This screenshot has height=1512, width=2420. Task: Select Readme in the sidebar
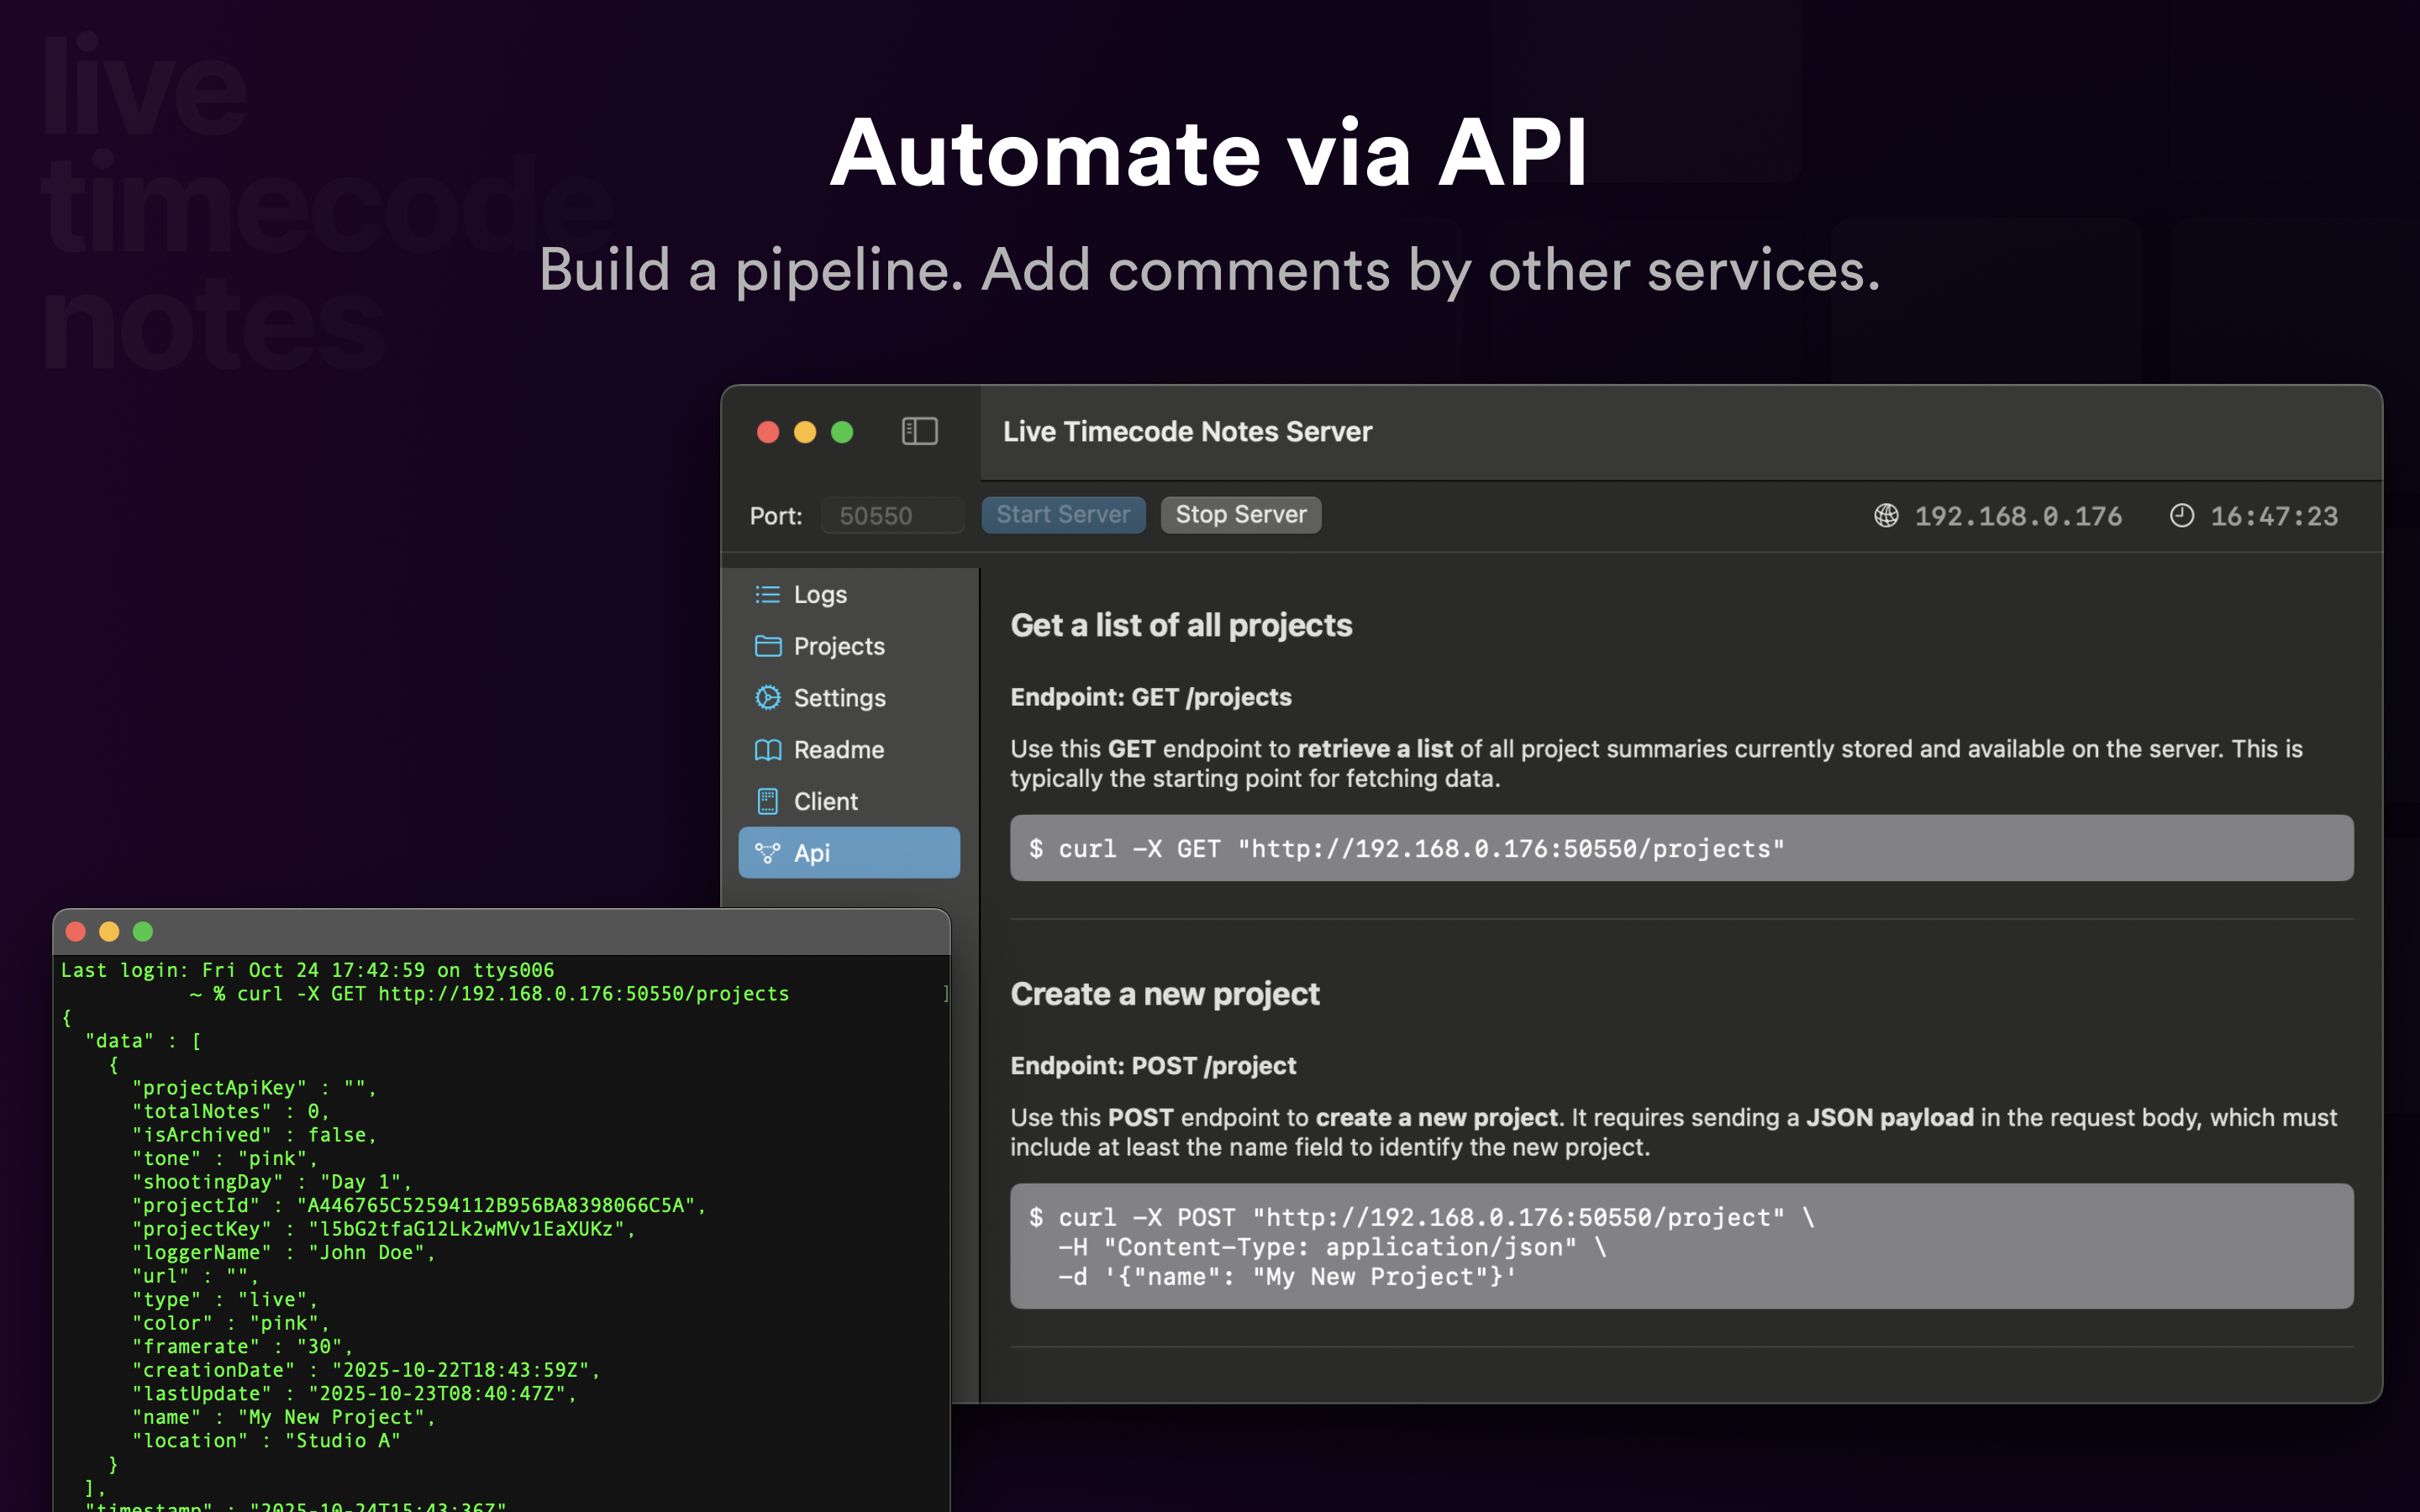(x=839, y=750)
